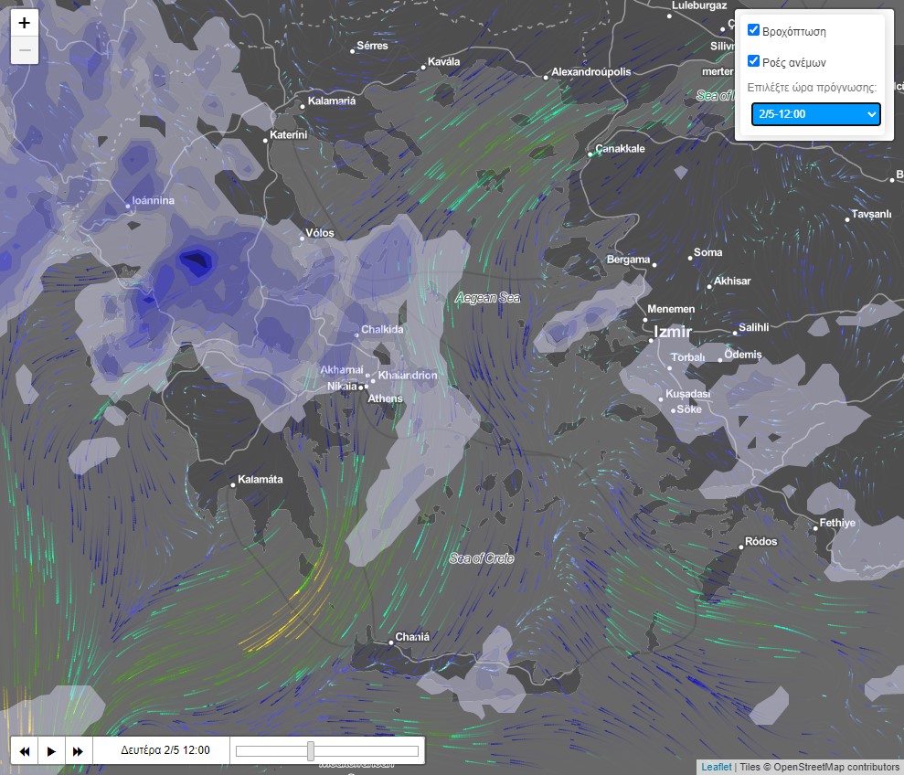
Task: Click the Ródos city marker
Action: pos(741,547)
